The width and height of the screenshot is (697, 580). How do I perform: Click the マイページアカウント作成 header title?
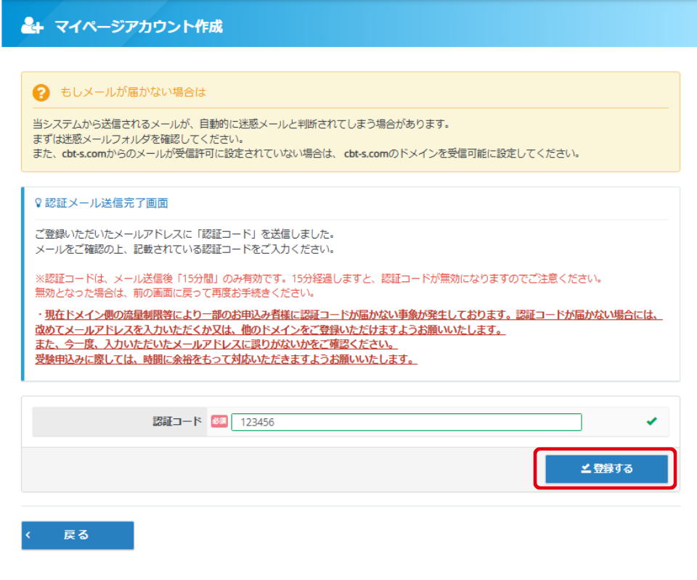coord(139,26)
